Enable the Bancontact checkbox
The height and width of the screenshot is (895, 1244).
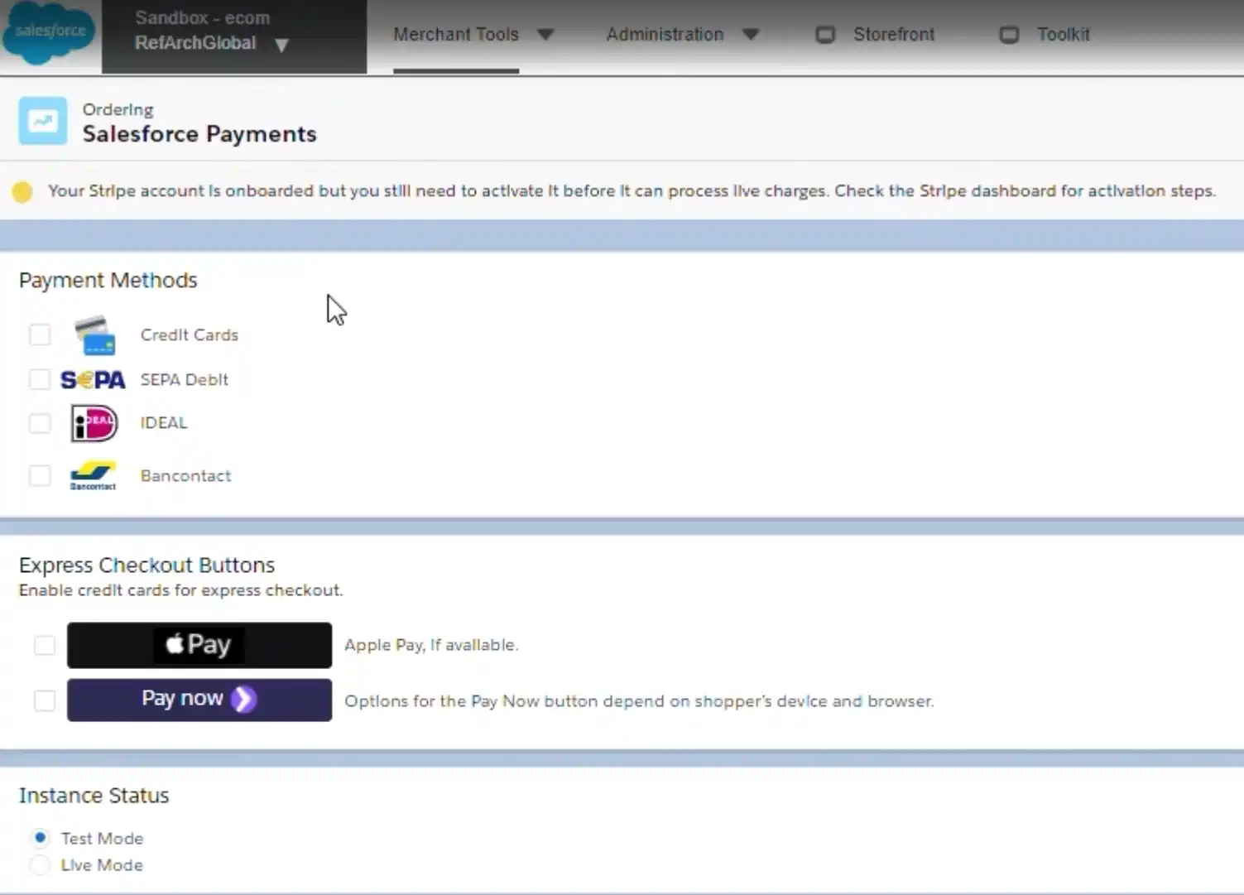pos(40,476)
